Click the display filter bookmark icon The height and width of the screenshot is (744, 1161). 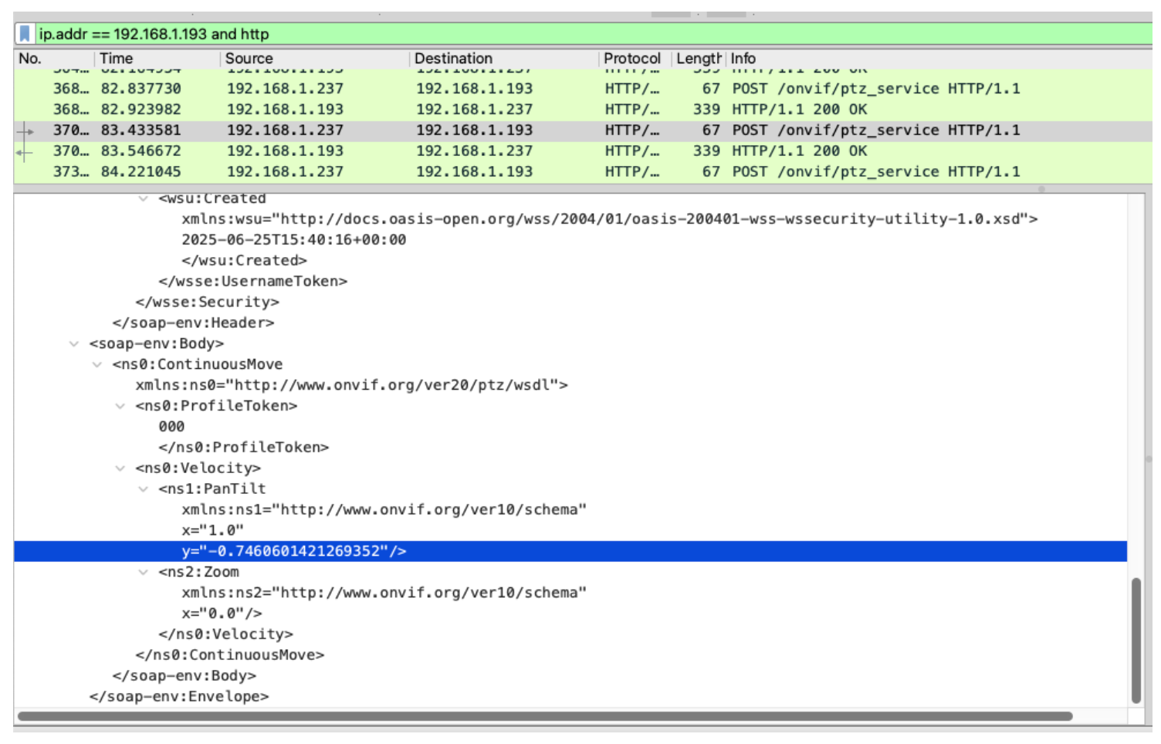[25, 34]
